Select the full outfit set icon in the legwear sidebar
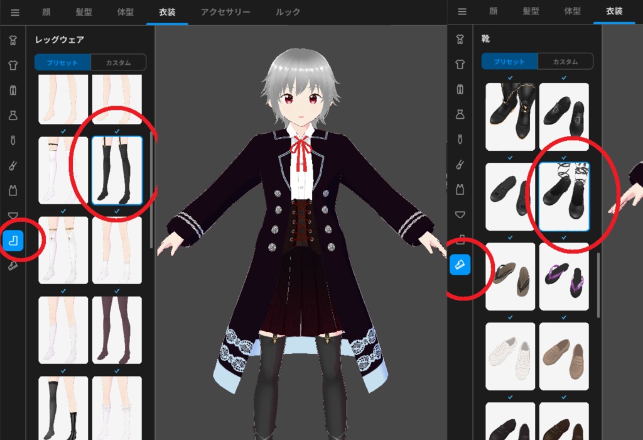The width and height of the screenshot is (643, 440). click(x=13, y=40)
